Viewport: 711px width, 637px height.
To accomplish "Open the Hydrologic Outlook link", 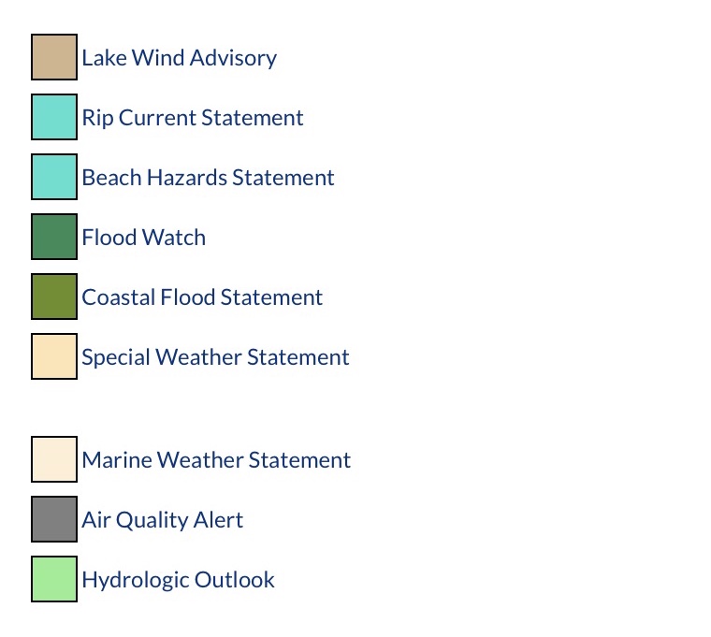I will [x=178, y=580].
